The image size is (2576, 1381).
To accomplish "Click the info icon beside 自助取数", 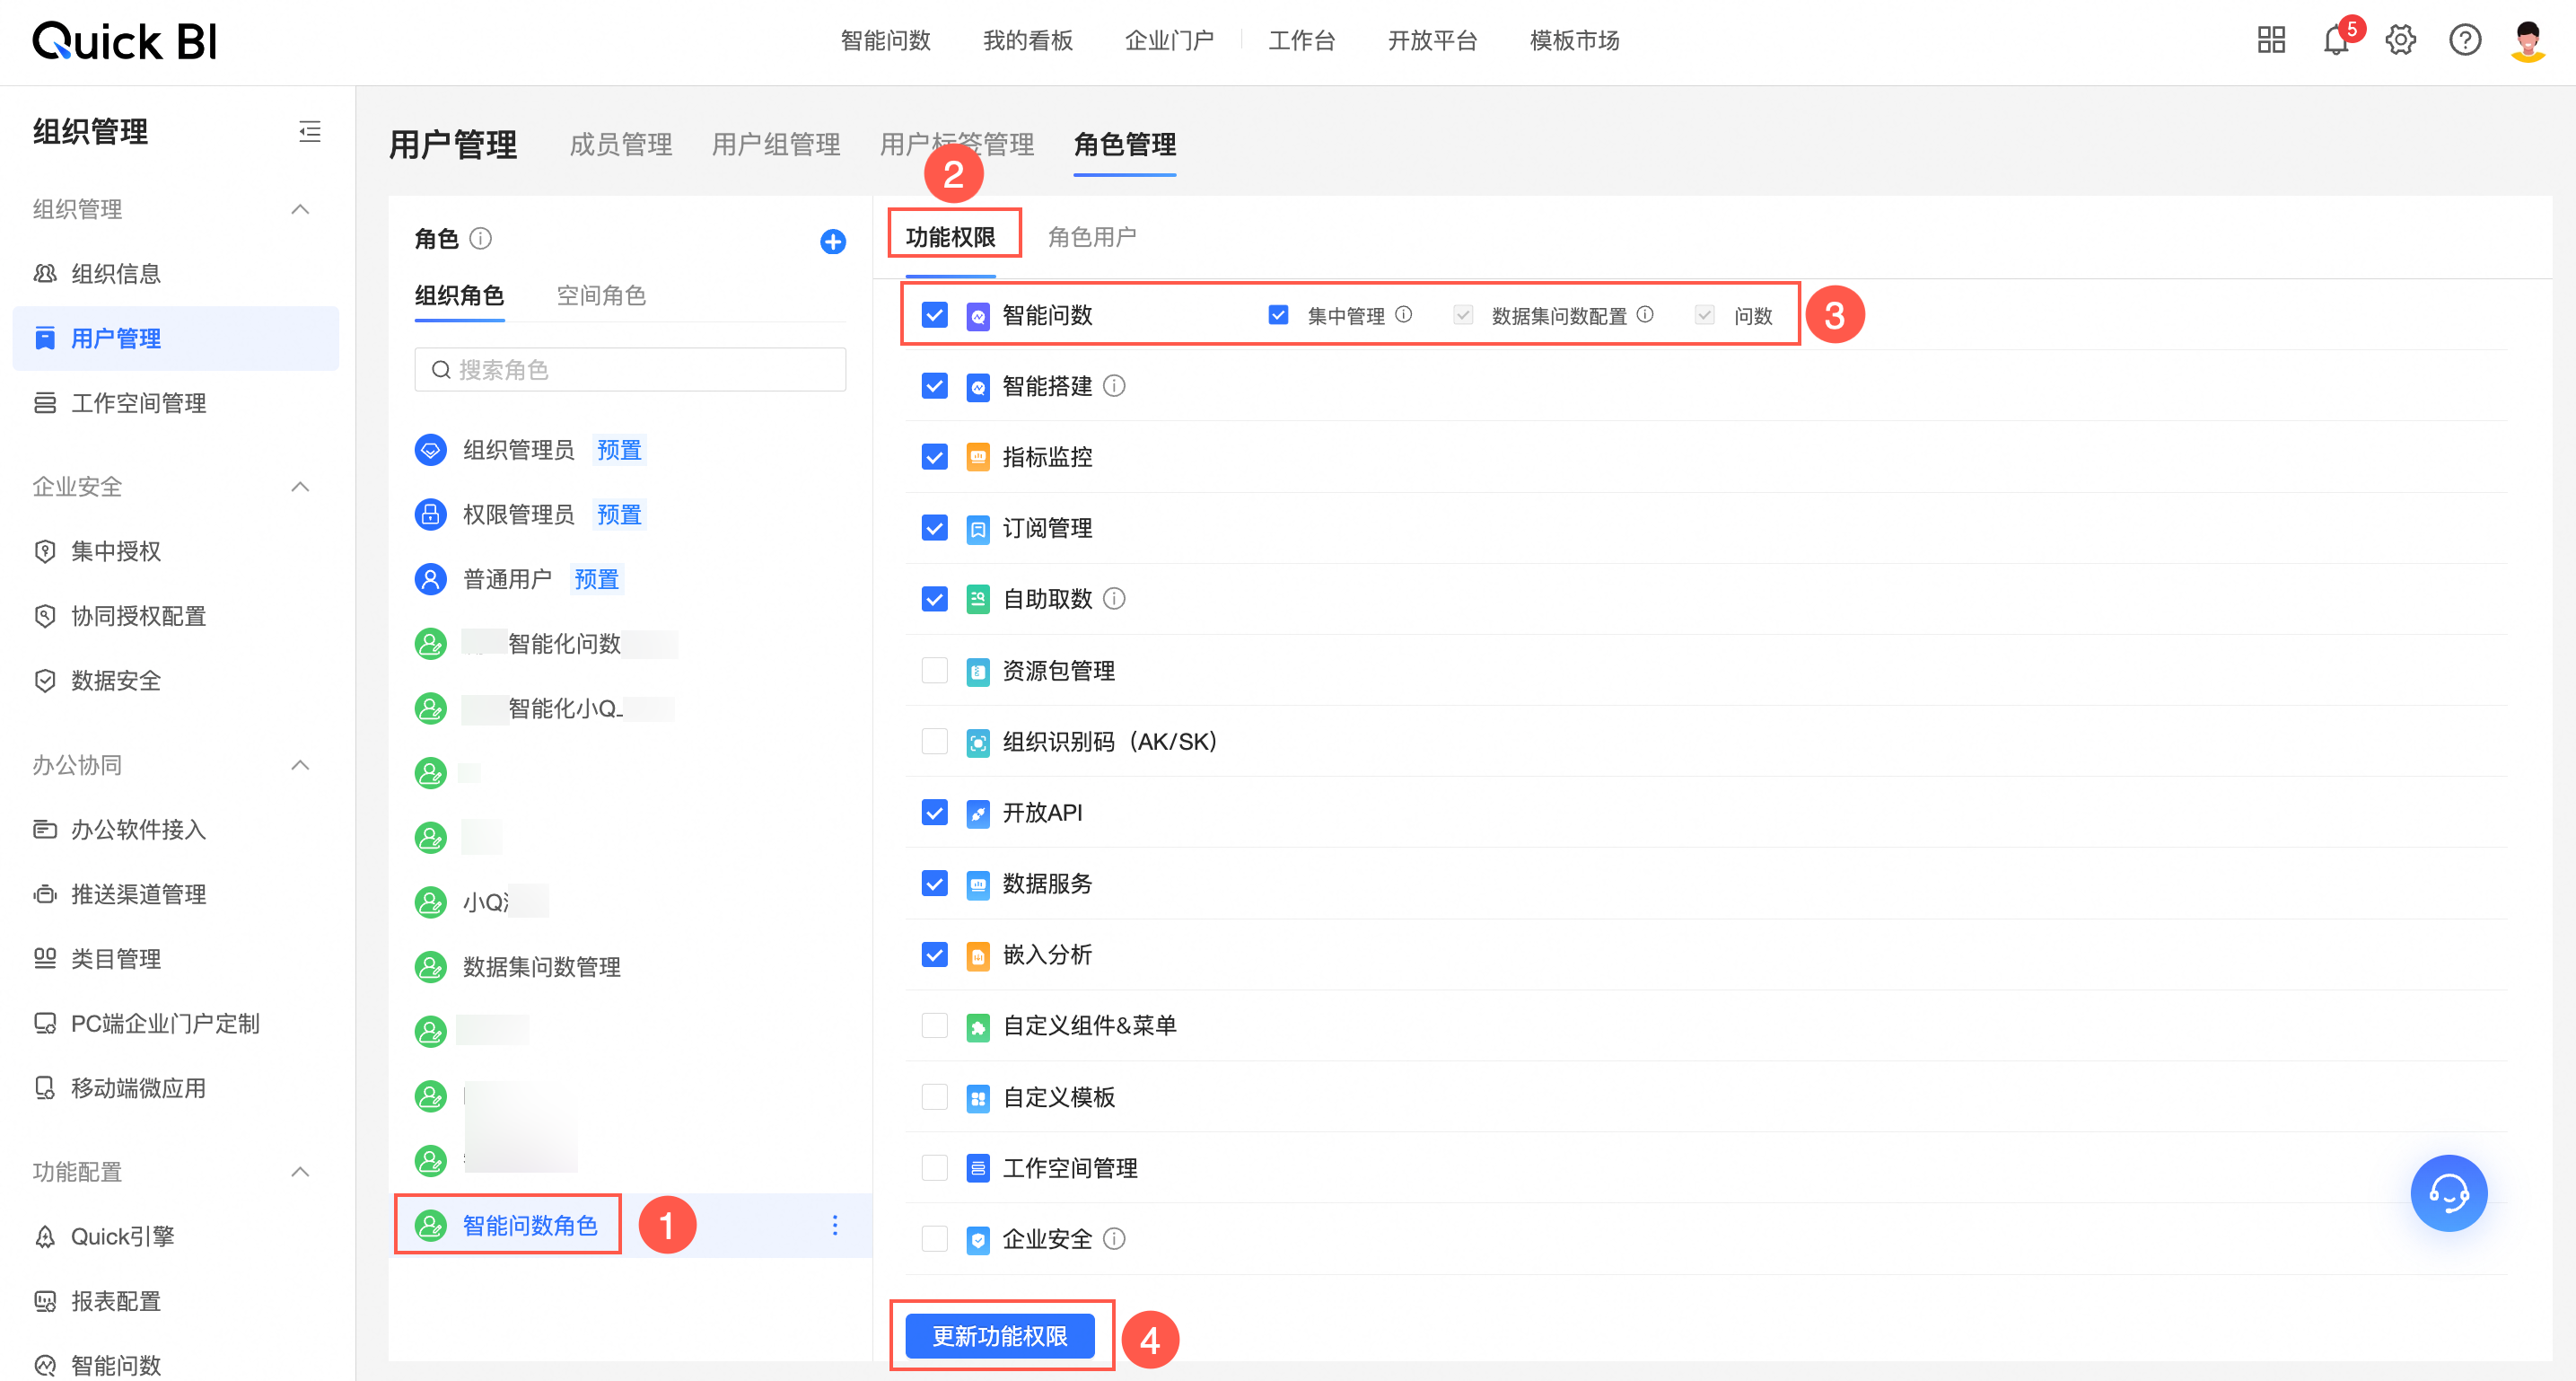I will (1114, 598).
